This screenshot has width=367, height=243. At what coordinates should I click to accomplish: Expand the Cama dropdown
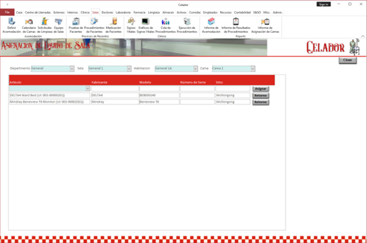tap(253, 69)
